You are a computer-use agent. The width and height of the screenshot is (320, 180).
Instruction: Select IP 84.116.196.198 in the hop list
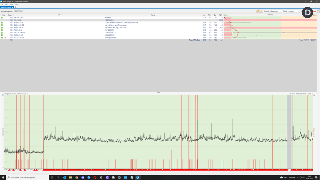coord(19,25)
